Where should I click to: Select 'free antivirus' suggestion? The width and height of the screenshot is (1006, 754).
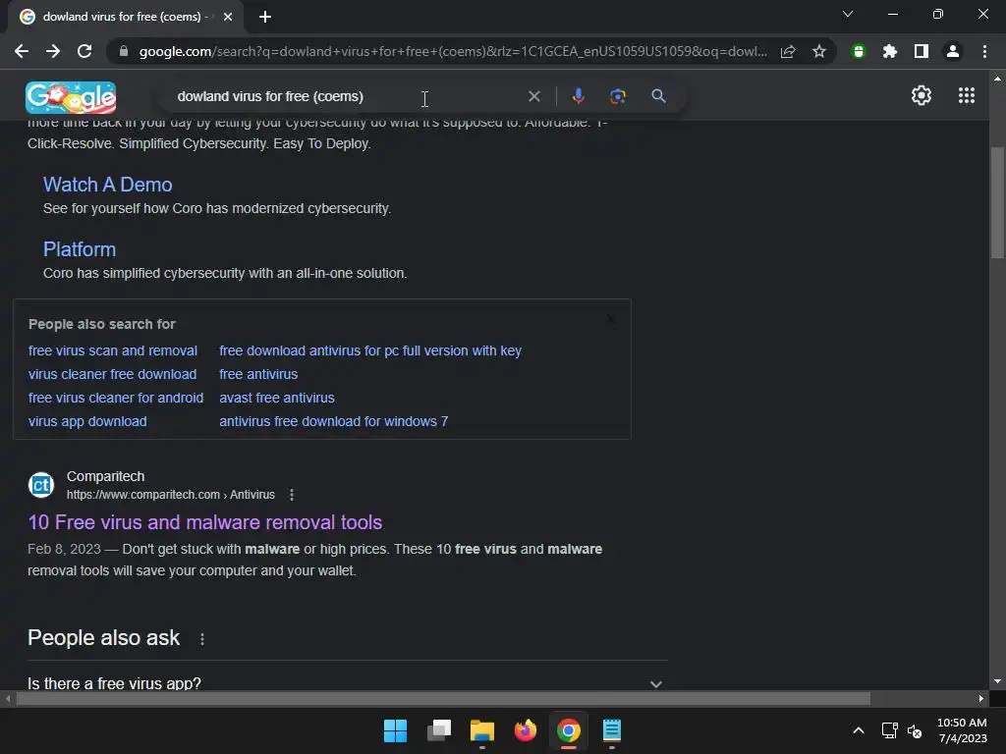(x=258, y=374)
